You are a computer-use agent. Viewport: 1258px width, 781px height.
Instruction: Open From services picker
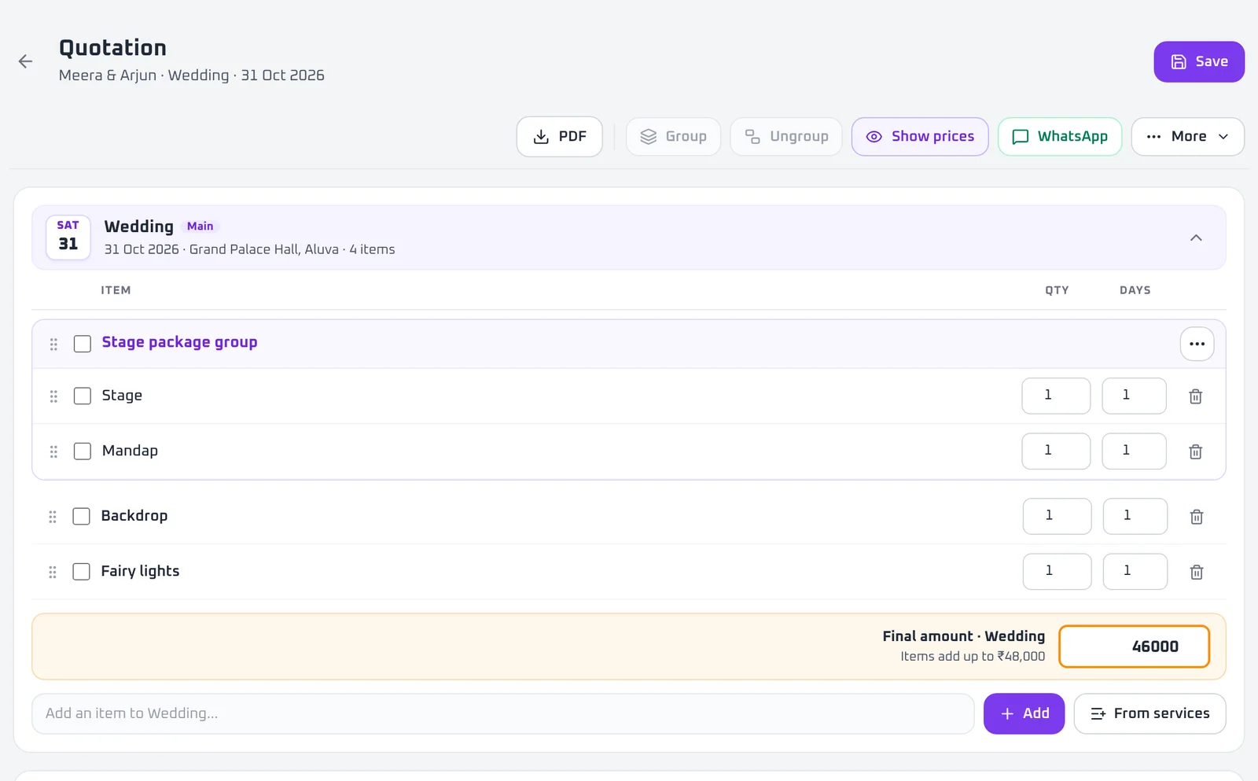[x=1149, y=713]
